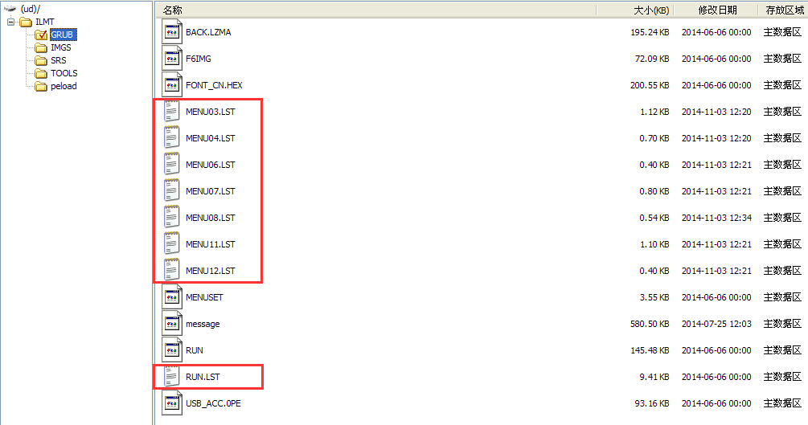Click the 93.16 KB size value

tap(652, 403)
